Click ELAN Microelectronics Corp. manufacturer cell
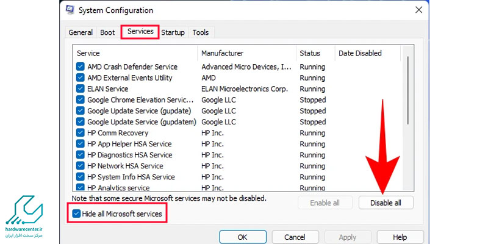The height and width of the screenshot is (244, 488). pos(245,88)
